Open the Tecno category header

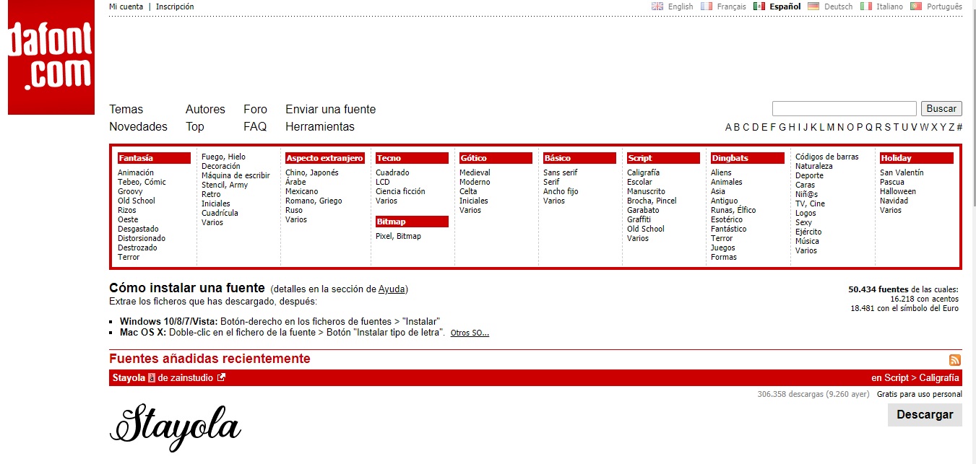[x=412, y=158]
